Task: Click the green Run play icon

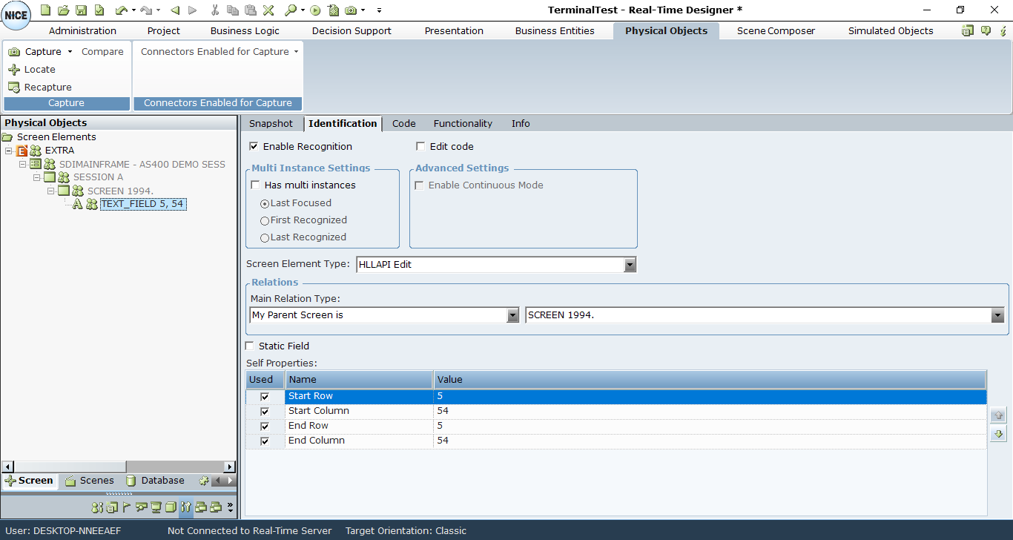Action: point(315,10)
